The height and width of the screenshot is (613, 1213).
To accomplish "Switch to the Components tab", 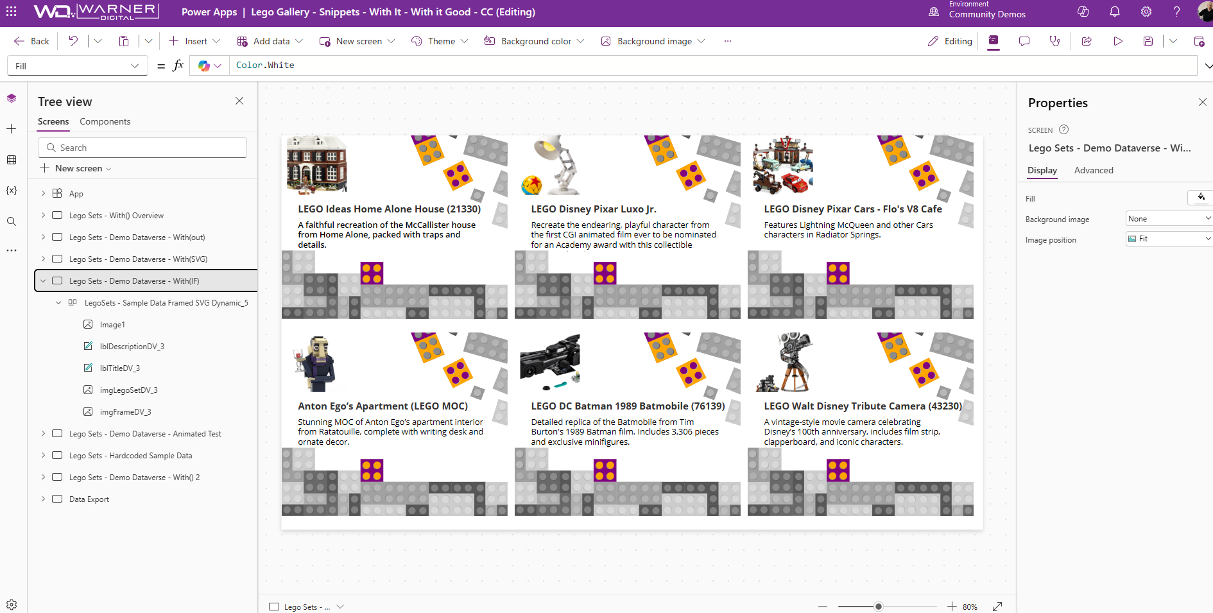I will 105,121.
